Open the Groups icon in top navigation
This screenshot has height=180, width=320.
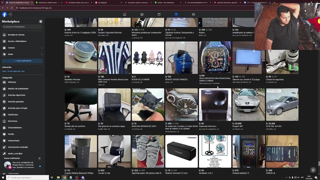(193, 14)
